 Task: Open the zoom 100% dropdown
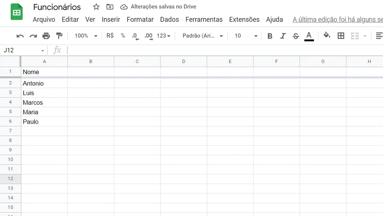pos(86,36)
